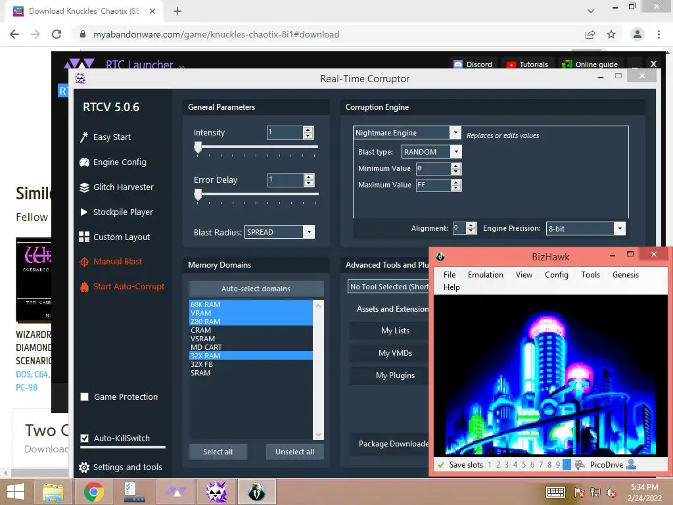
Task: Click Select all domains button
Action: pos(218,452)
